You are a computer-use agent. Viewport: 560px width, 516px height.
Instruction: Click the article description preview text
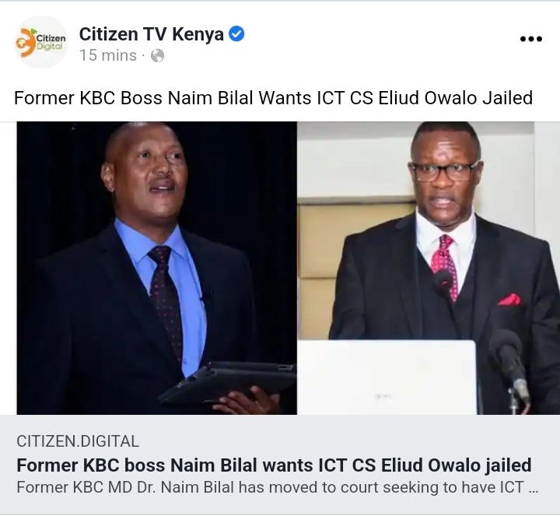(277, 487)
